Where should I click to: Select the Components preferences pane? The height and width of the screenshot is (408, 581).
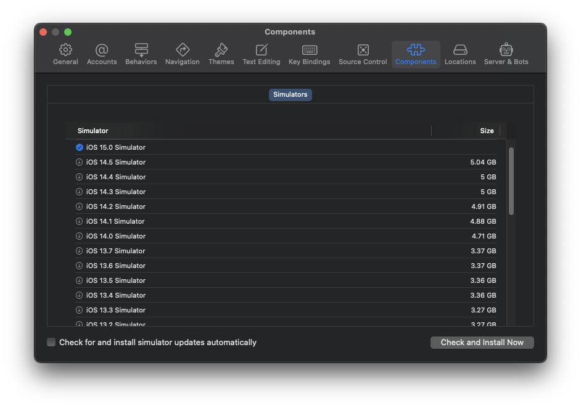[x=416, y=54]
